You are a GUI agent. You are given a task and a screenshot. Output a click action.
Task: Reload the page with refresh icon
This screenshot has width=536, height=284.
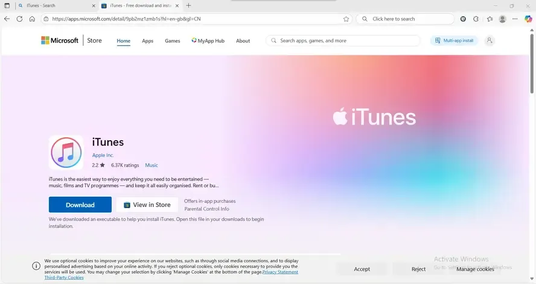(x=19, y=19)
